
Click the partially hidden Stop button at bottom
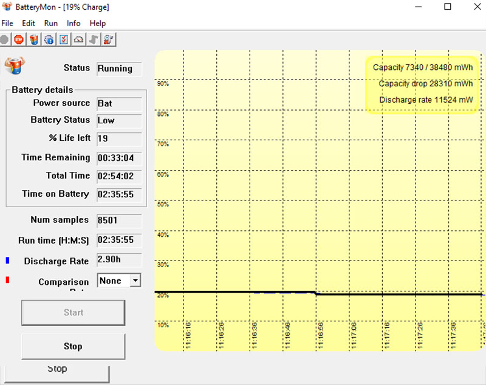(x=57, y=373)
